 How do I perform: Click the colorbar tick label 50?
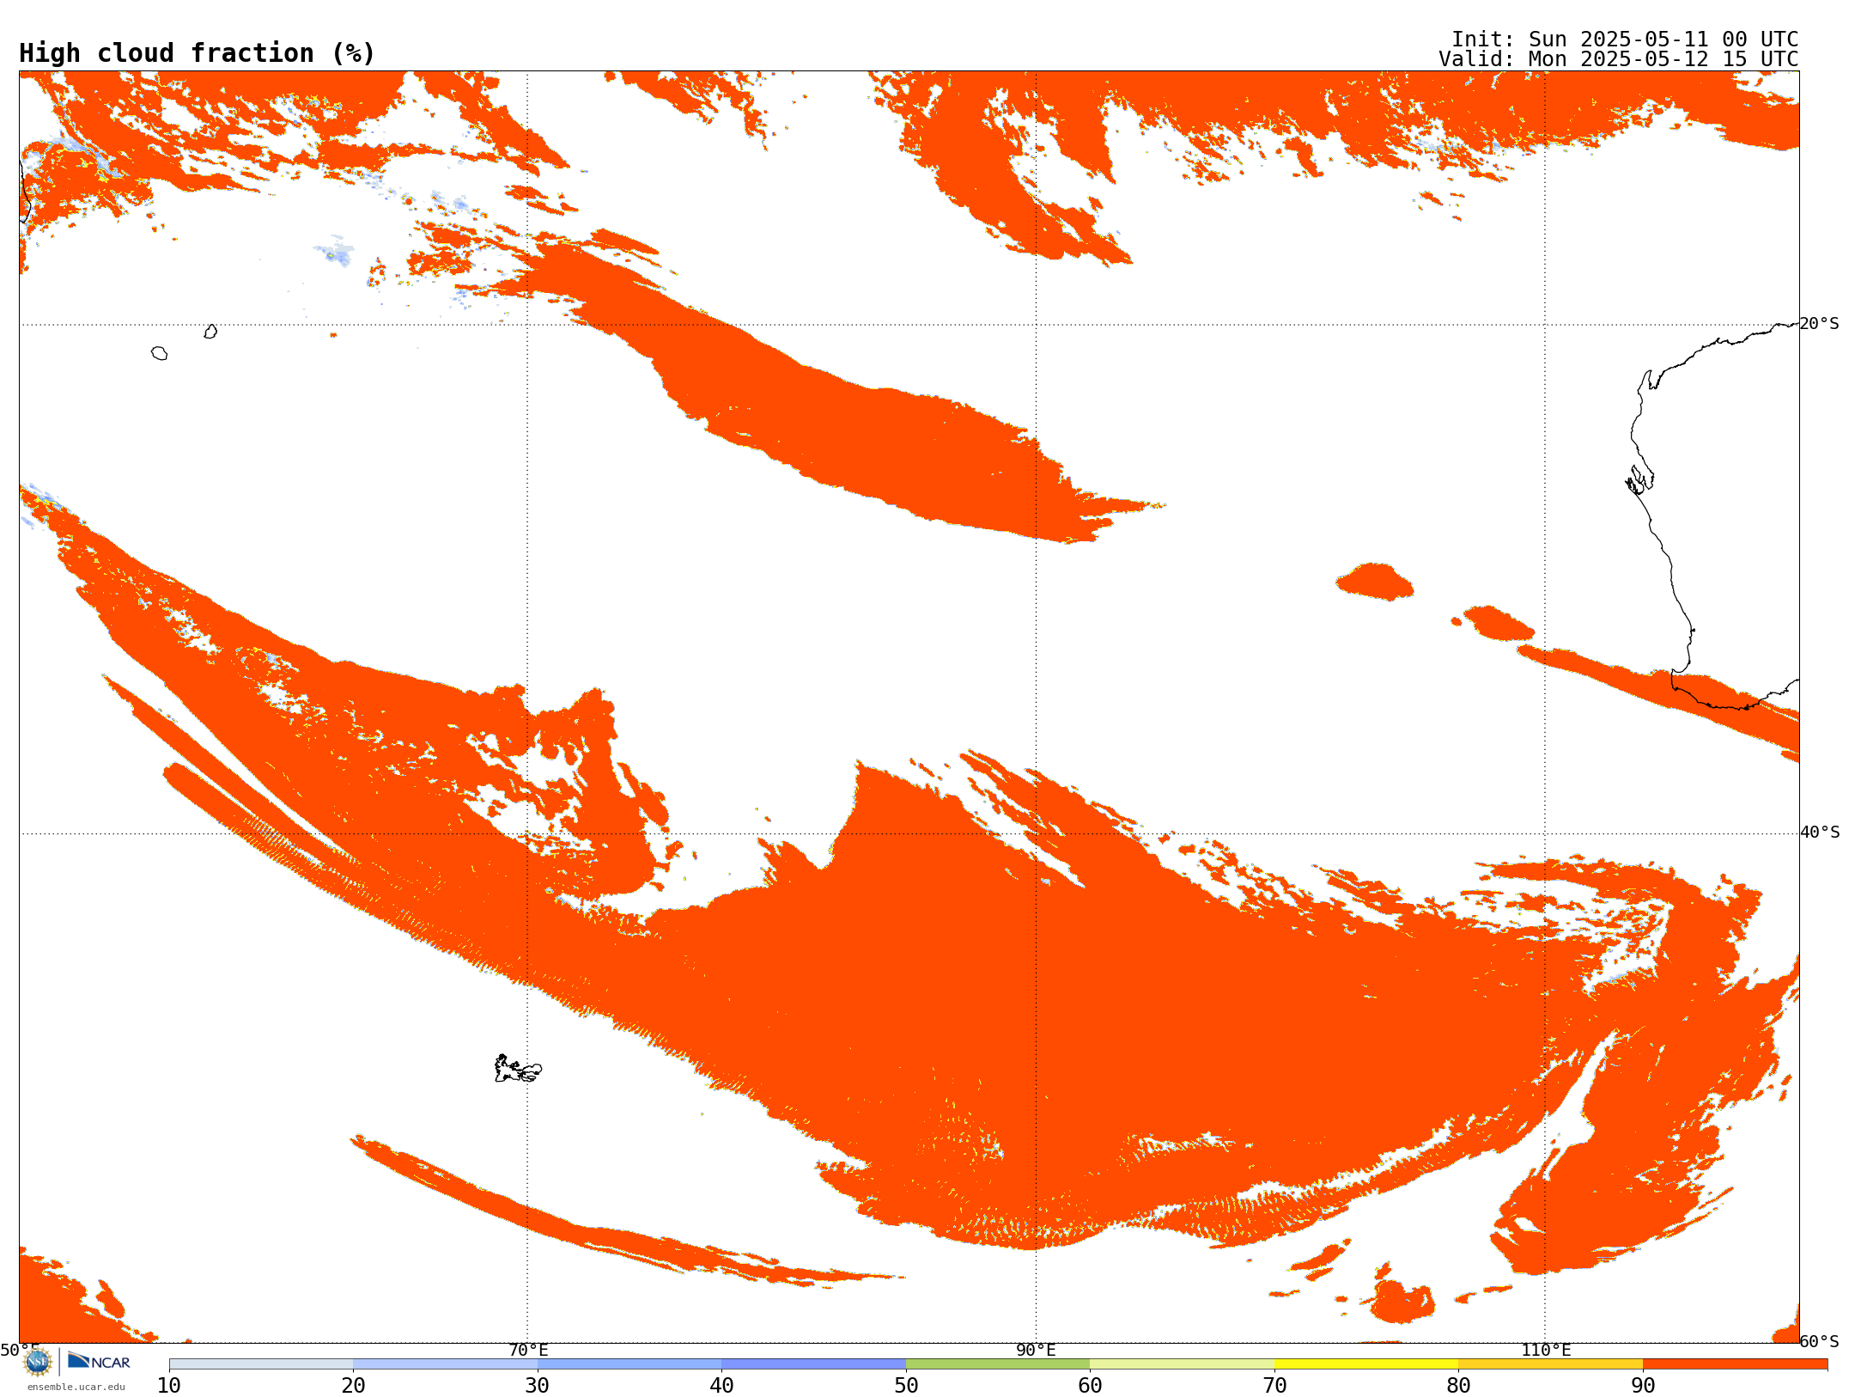tap(906, 1385)
